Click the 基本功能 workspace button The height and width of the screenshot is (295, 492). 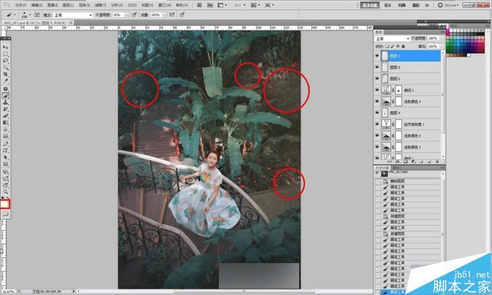370,4
